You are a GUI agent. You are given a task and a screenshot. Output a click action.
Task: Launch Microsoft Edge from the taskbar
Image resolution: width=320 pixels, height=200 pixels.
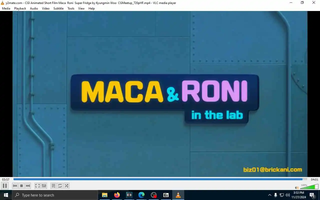[x=141, y=195]
